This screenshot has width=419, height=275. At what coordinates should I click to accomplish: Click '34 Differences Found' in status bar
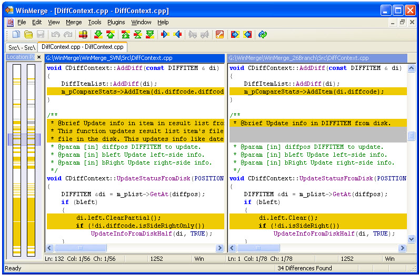coord(305,268)
